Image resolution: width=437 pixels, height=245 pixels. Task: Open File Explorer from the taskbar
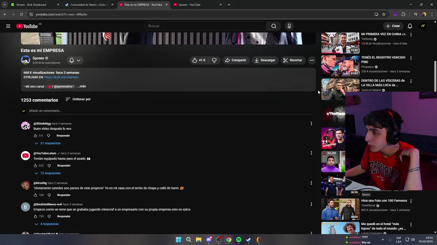[198, 240]
